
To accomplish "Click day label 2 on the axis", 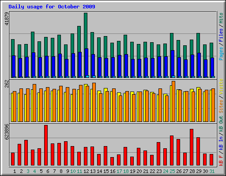I will (x=21, y=171).
